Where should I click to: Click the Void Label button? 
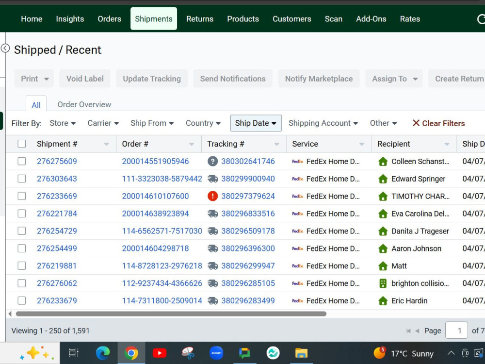click(85, 79)
